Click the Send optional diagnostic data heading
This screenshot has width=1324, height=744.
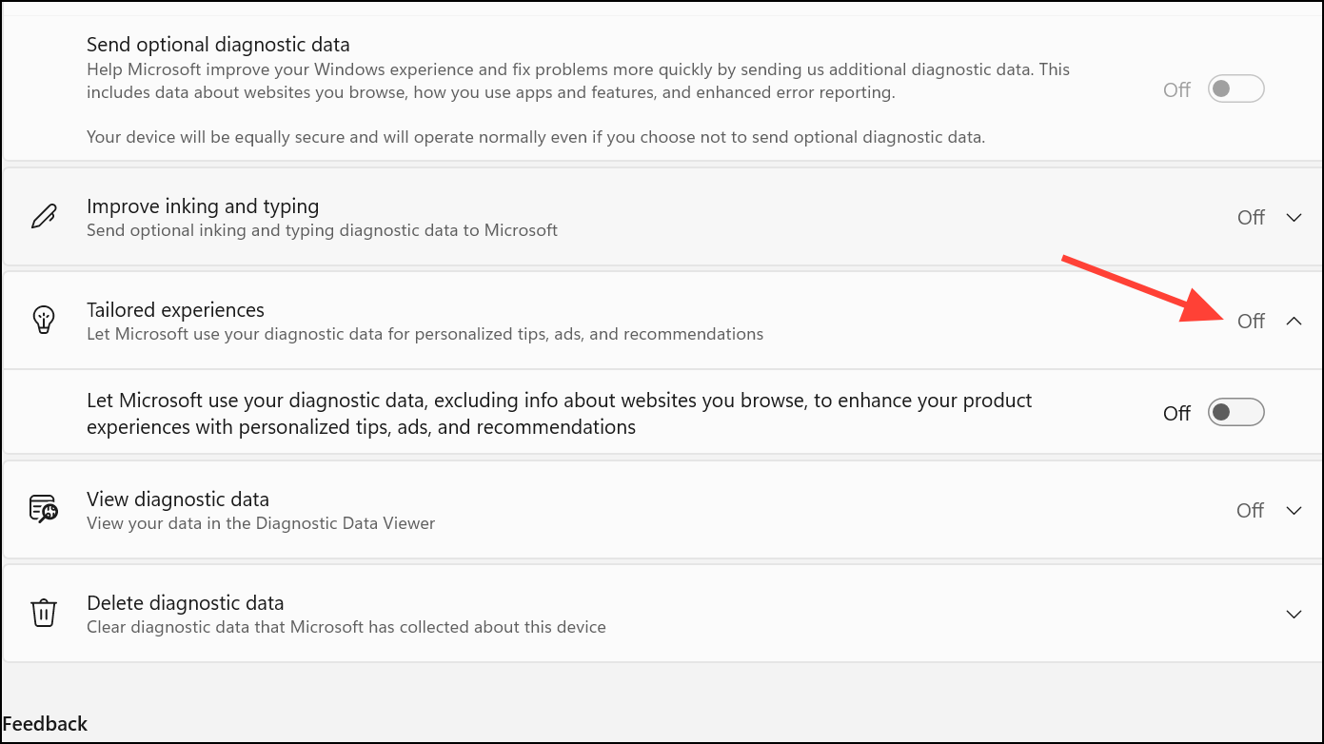click(x=218, y=45)
